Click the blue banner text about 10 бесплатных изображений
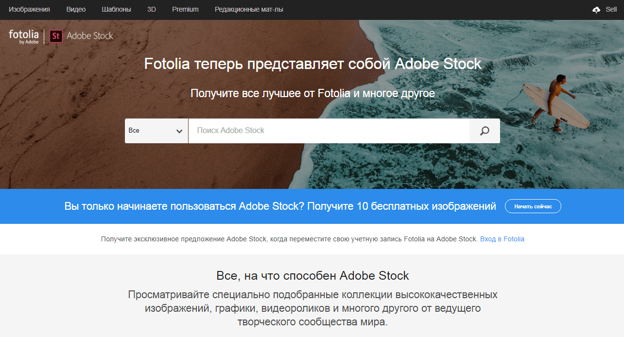624x337 pixels. click(x=280, y=206)
